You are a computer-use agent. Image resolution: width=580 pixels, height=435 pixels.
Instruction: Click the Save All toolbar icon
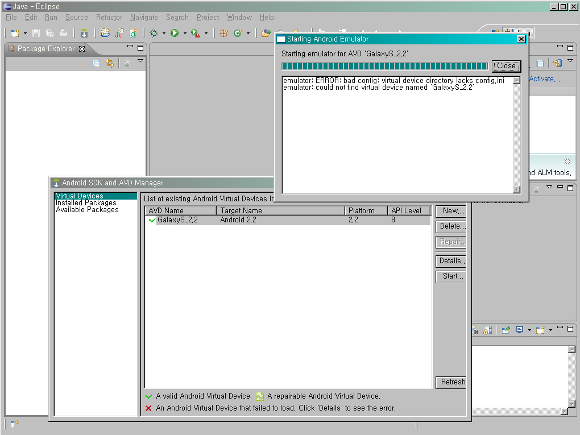[49, 34]
